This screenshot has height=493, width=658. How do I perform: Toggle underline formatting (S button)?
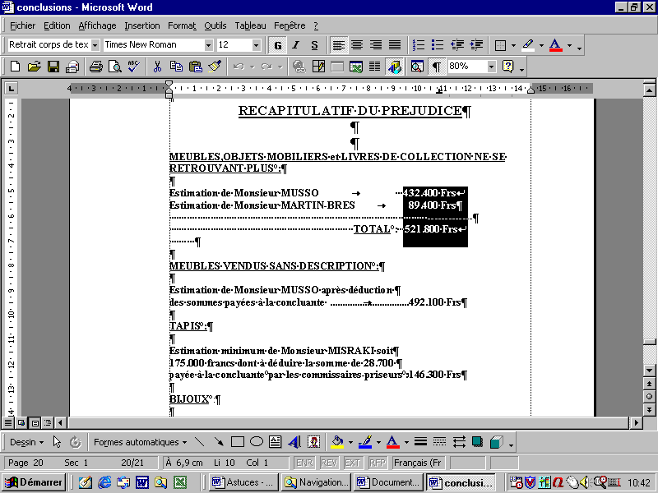pyautogui.click(x=314, y=44)
